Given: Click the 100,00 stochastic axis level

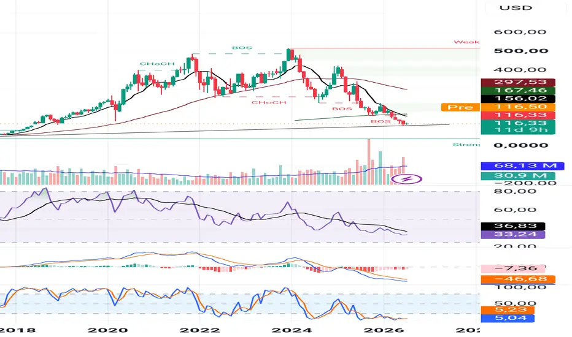Looking at the screenshot, I should [520, 287].
